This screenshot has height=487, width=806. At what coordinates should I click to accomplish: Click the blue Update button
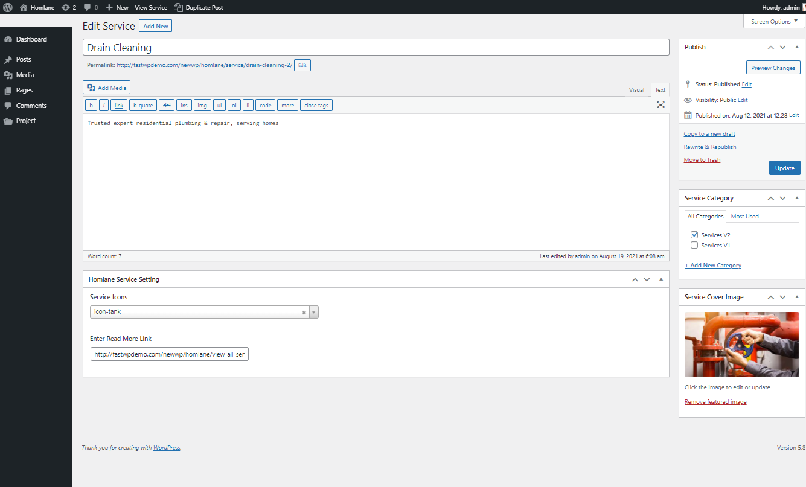tap(784, 168)
